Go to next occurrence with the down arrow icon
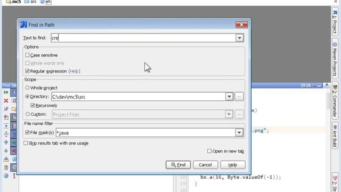 click(6, 150)
